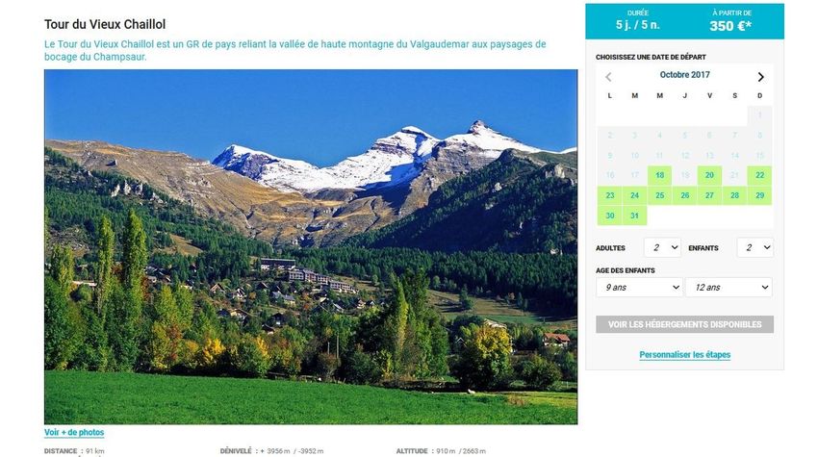Open the Adultes count dropdown
Screen dimensions: 818x457
pos(662,248)
